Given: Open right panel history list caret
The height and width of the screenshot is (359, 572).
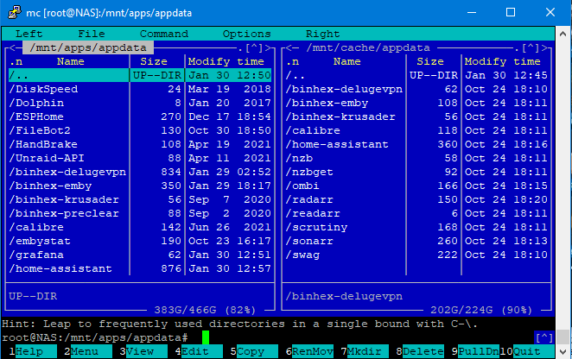Looking at the screenshot, I should click(x=531, y=47).
